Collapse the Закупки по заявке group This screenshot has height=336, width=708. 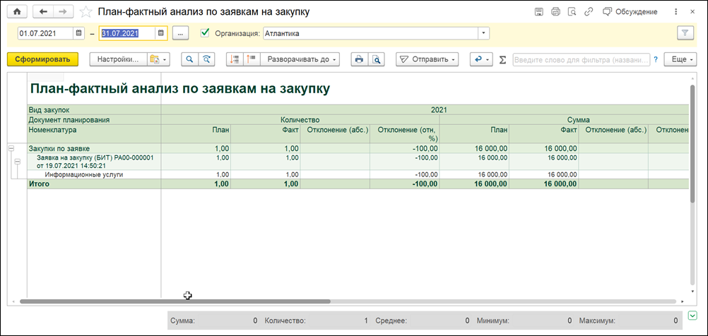point(11,148)
